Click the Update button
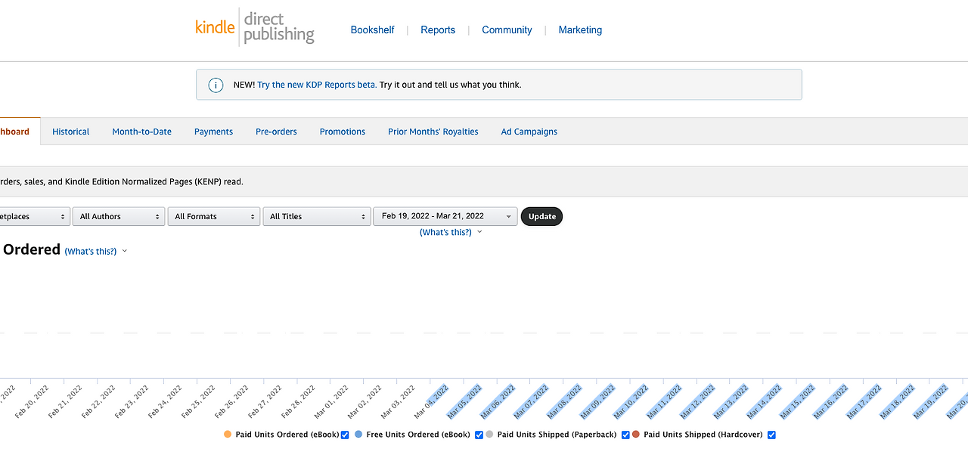This screenshot has height=452, width=968. pos(541,216)
